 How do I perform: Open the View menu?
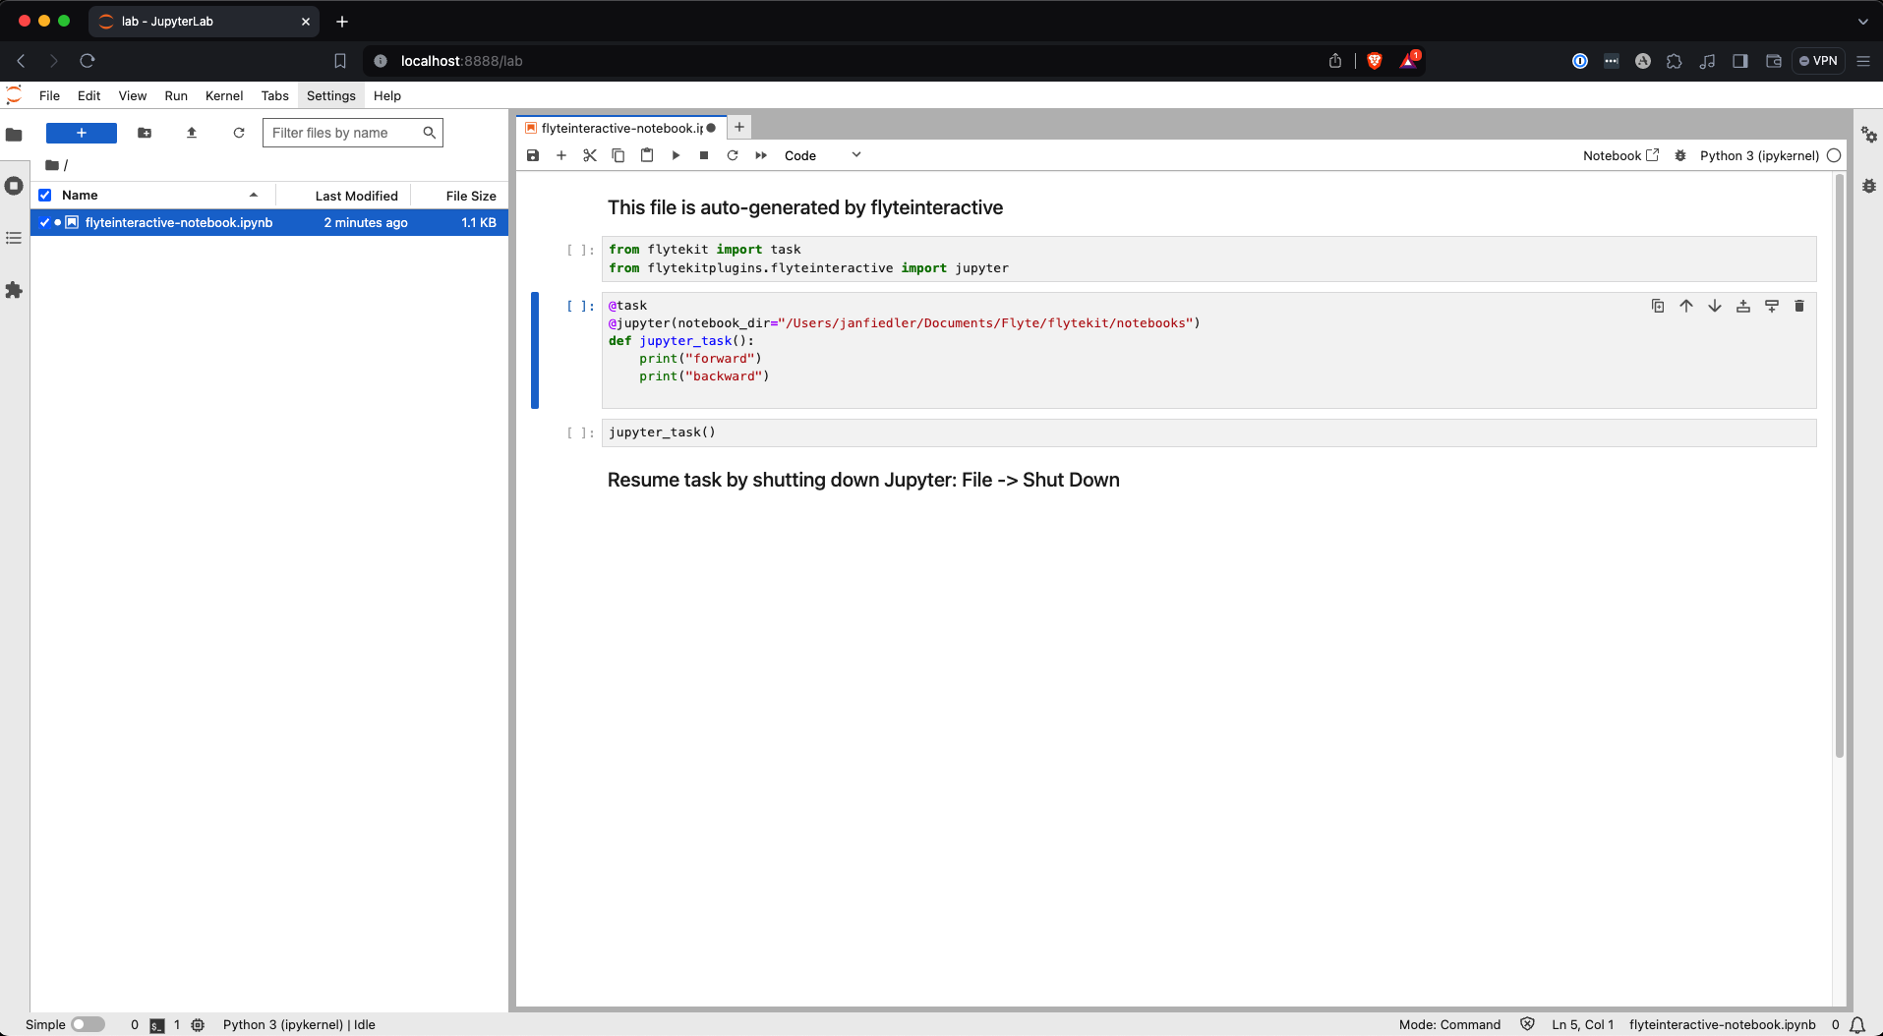132,95
